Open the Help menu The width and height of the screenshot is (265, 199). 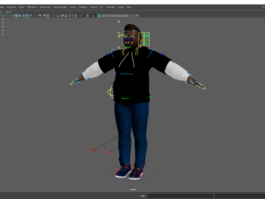129,7
